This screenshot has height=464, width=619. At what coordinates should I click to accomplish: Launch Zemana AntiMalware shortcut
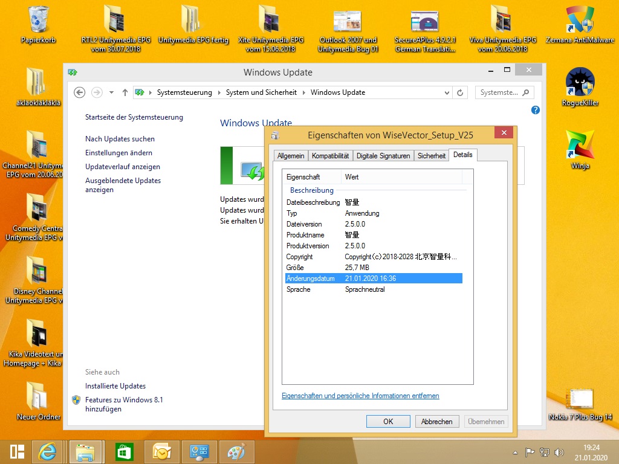580,24
